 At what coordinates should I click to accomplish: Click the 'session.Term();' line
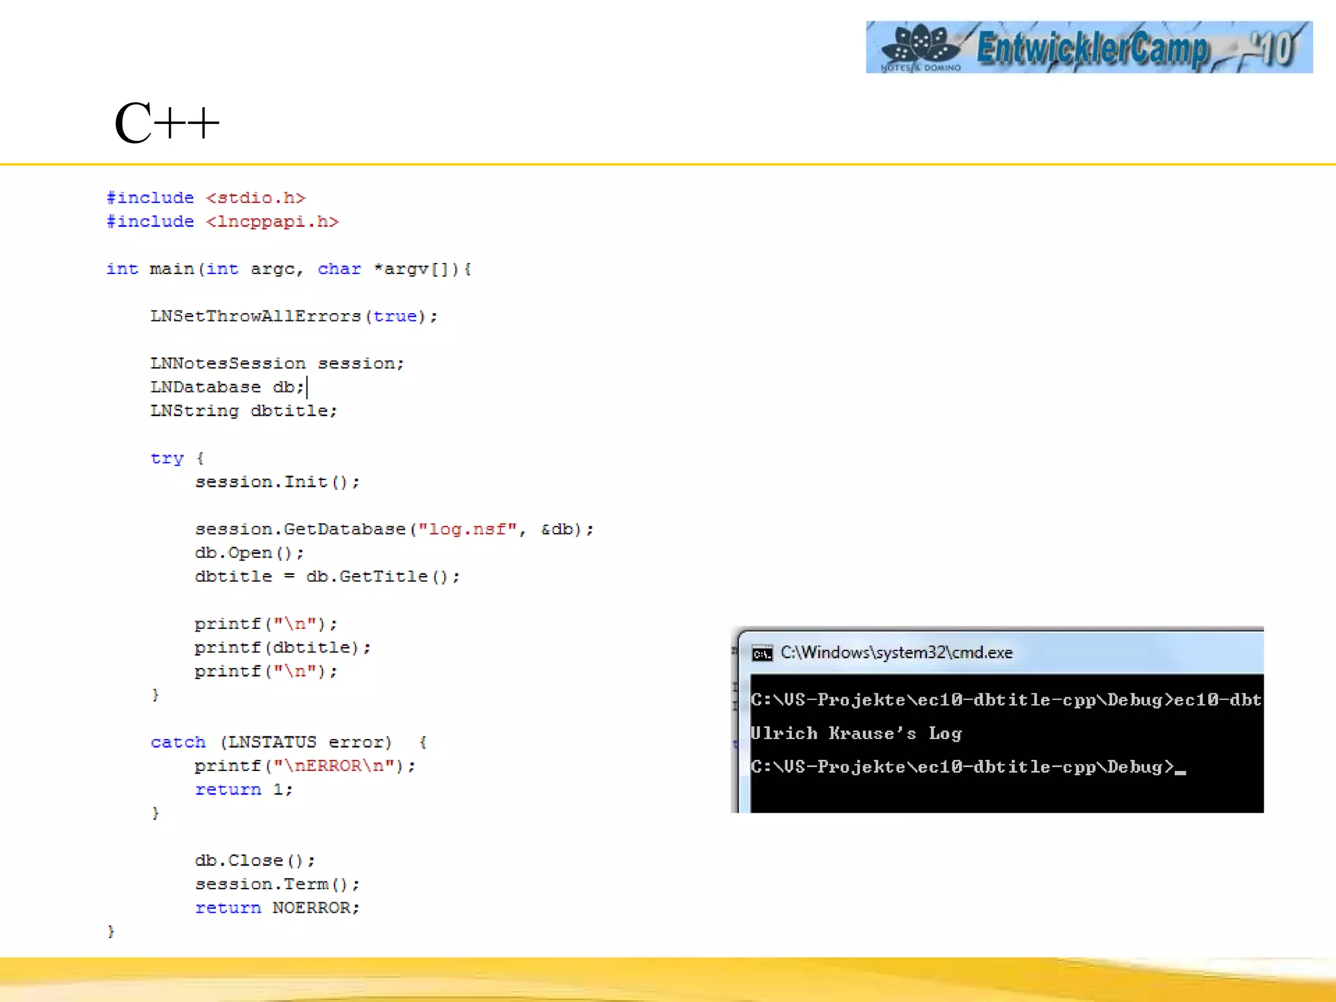click(277, 885)
